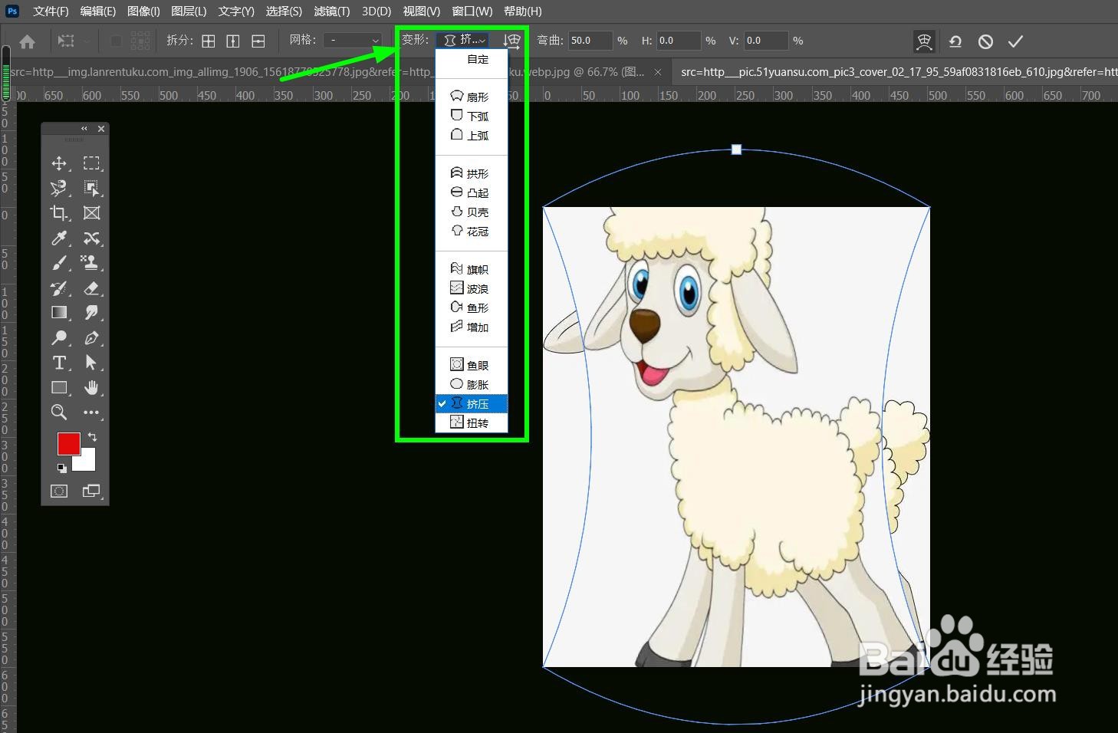Viewport: 1118px width, 733px height.
Task: Click the reference point location grid
Action: click(x=140, y=41)
